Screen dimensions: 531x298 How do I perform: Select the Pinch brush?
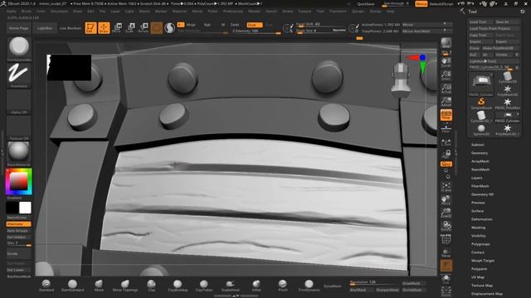(283, 285)
